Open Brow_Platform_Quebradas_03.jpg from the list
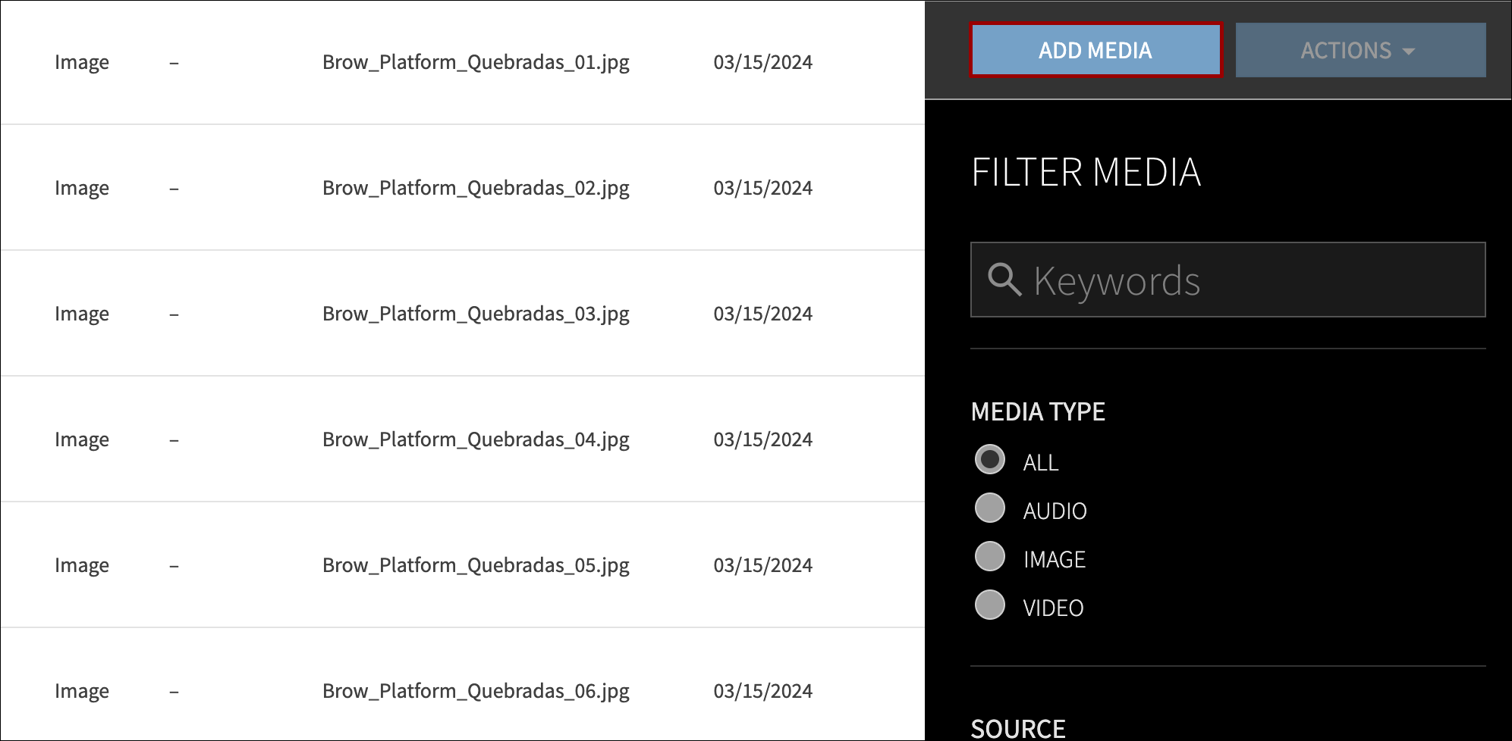This screenshot has height=741, width=1512. tap(476, 313)
